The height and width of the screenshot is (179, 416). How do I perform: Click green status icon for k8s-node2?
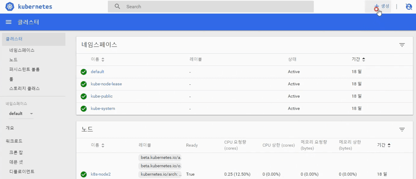click(x=84, y=174)
